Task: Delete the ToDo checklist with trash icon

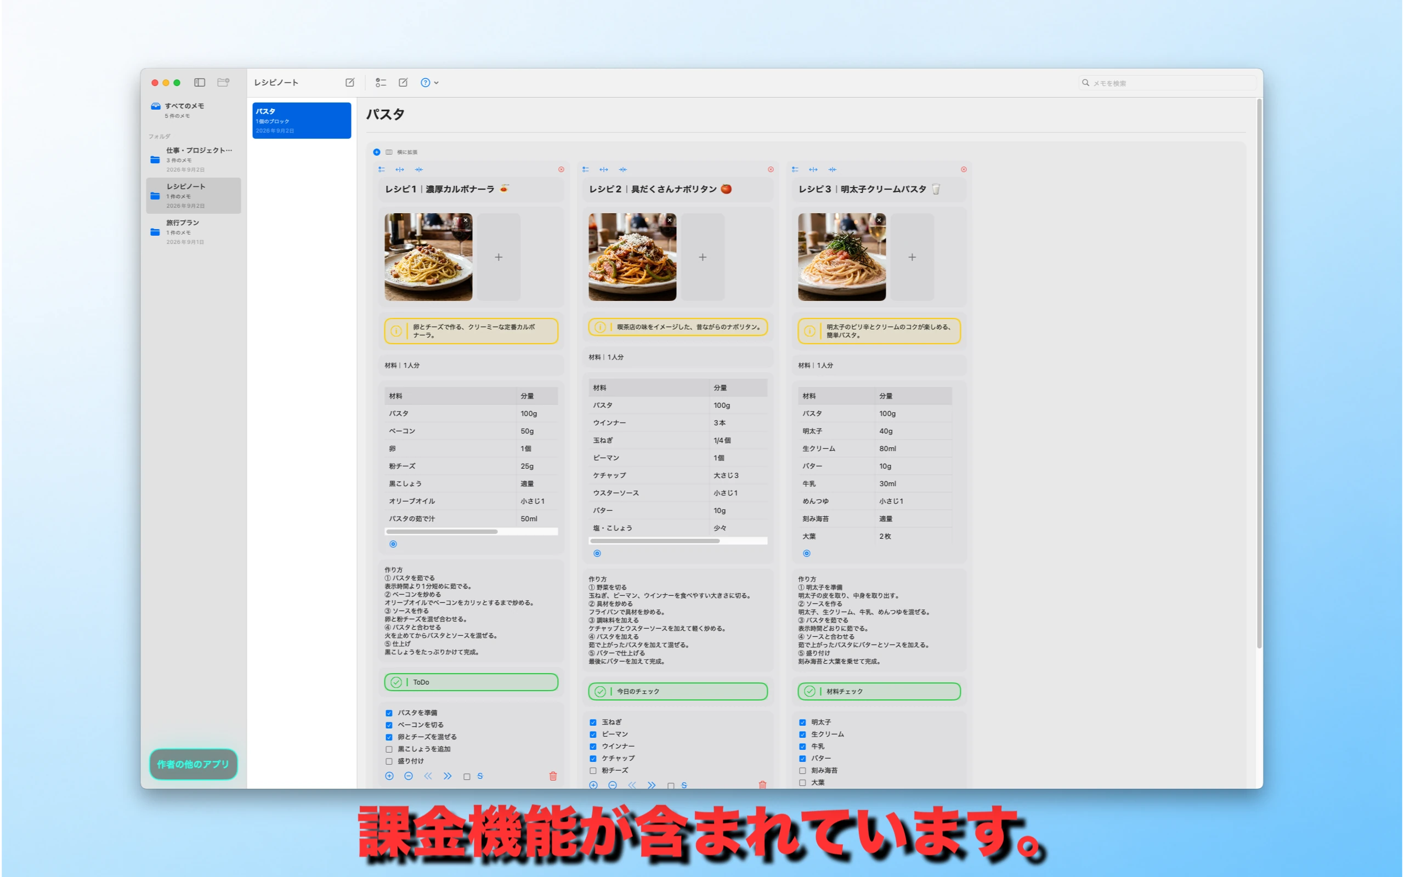Action: 553,776
